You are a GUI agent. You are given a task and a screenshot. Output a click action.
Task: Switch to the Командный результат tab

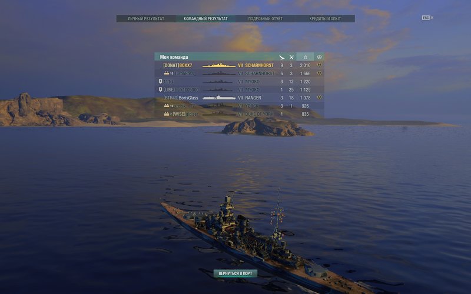point(205,19)
